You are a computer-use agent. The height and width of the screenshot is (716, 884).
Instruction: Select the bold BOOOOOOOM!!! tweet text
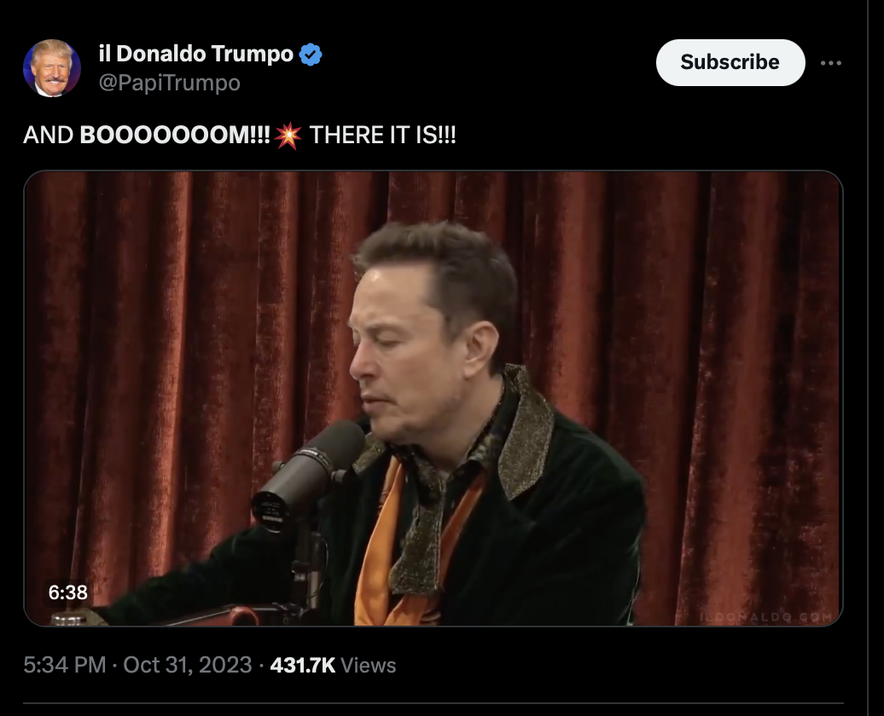(175, 136)
